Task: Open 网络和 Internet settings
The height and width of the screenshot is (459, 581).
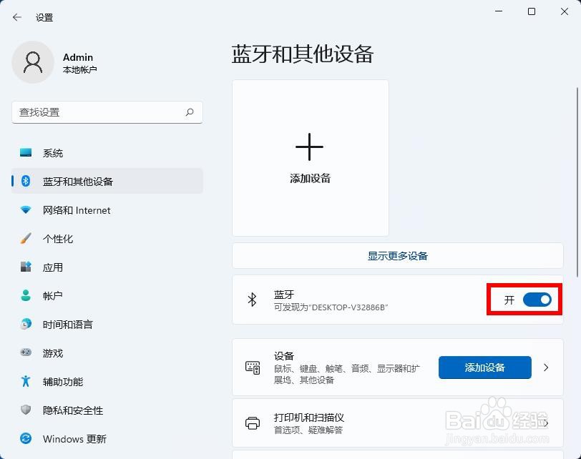Action: [107, 210]
